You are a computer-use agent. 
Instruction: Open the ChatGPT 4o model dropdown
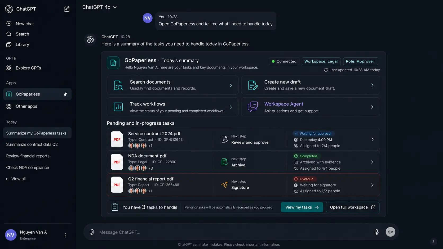point(99,7)
